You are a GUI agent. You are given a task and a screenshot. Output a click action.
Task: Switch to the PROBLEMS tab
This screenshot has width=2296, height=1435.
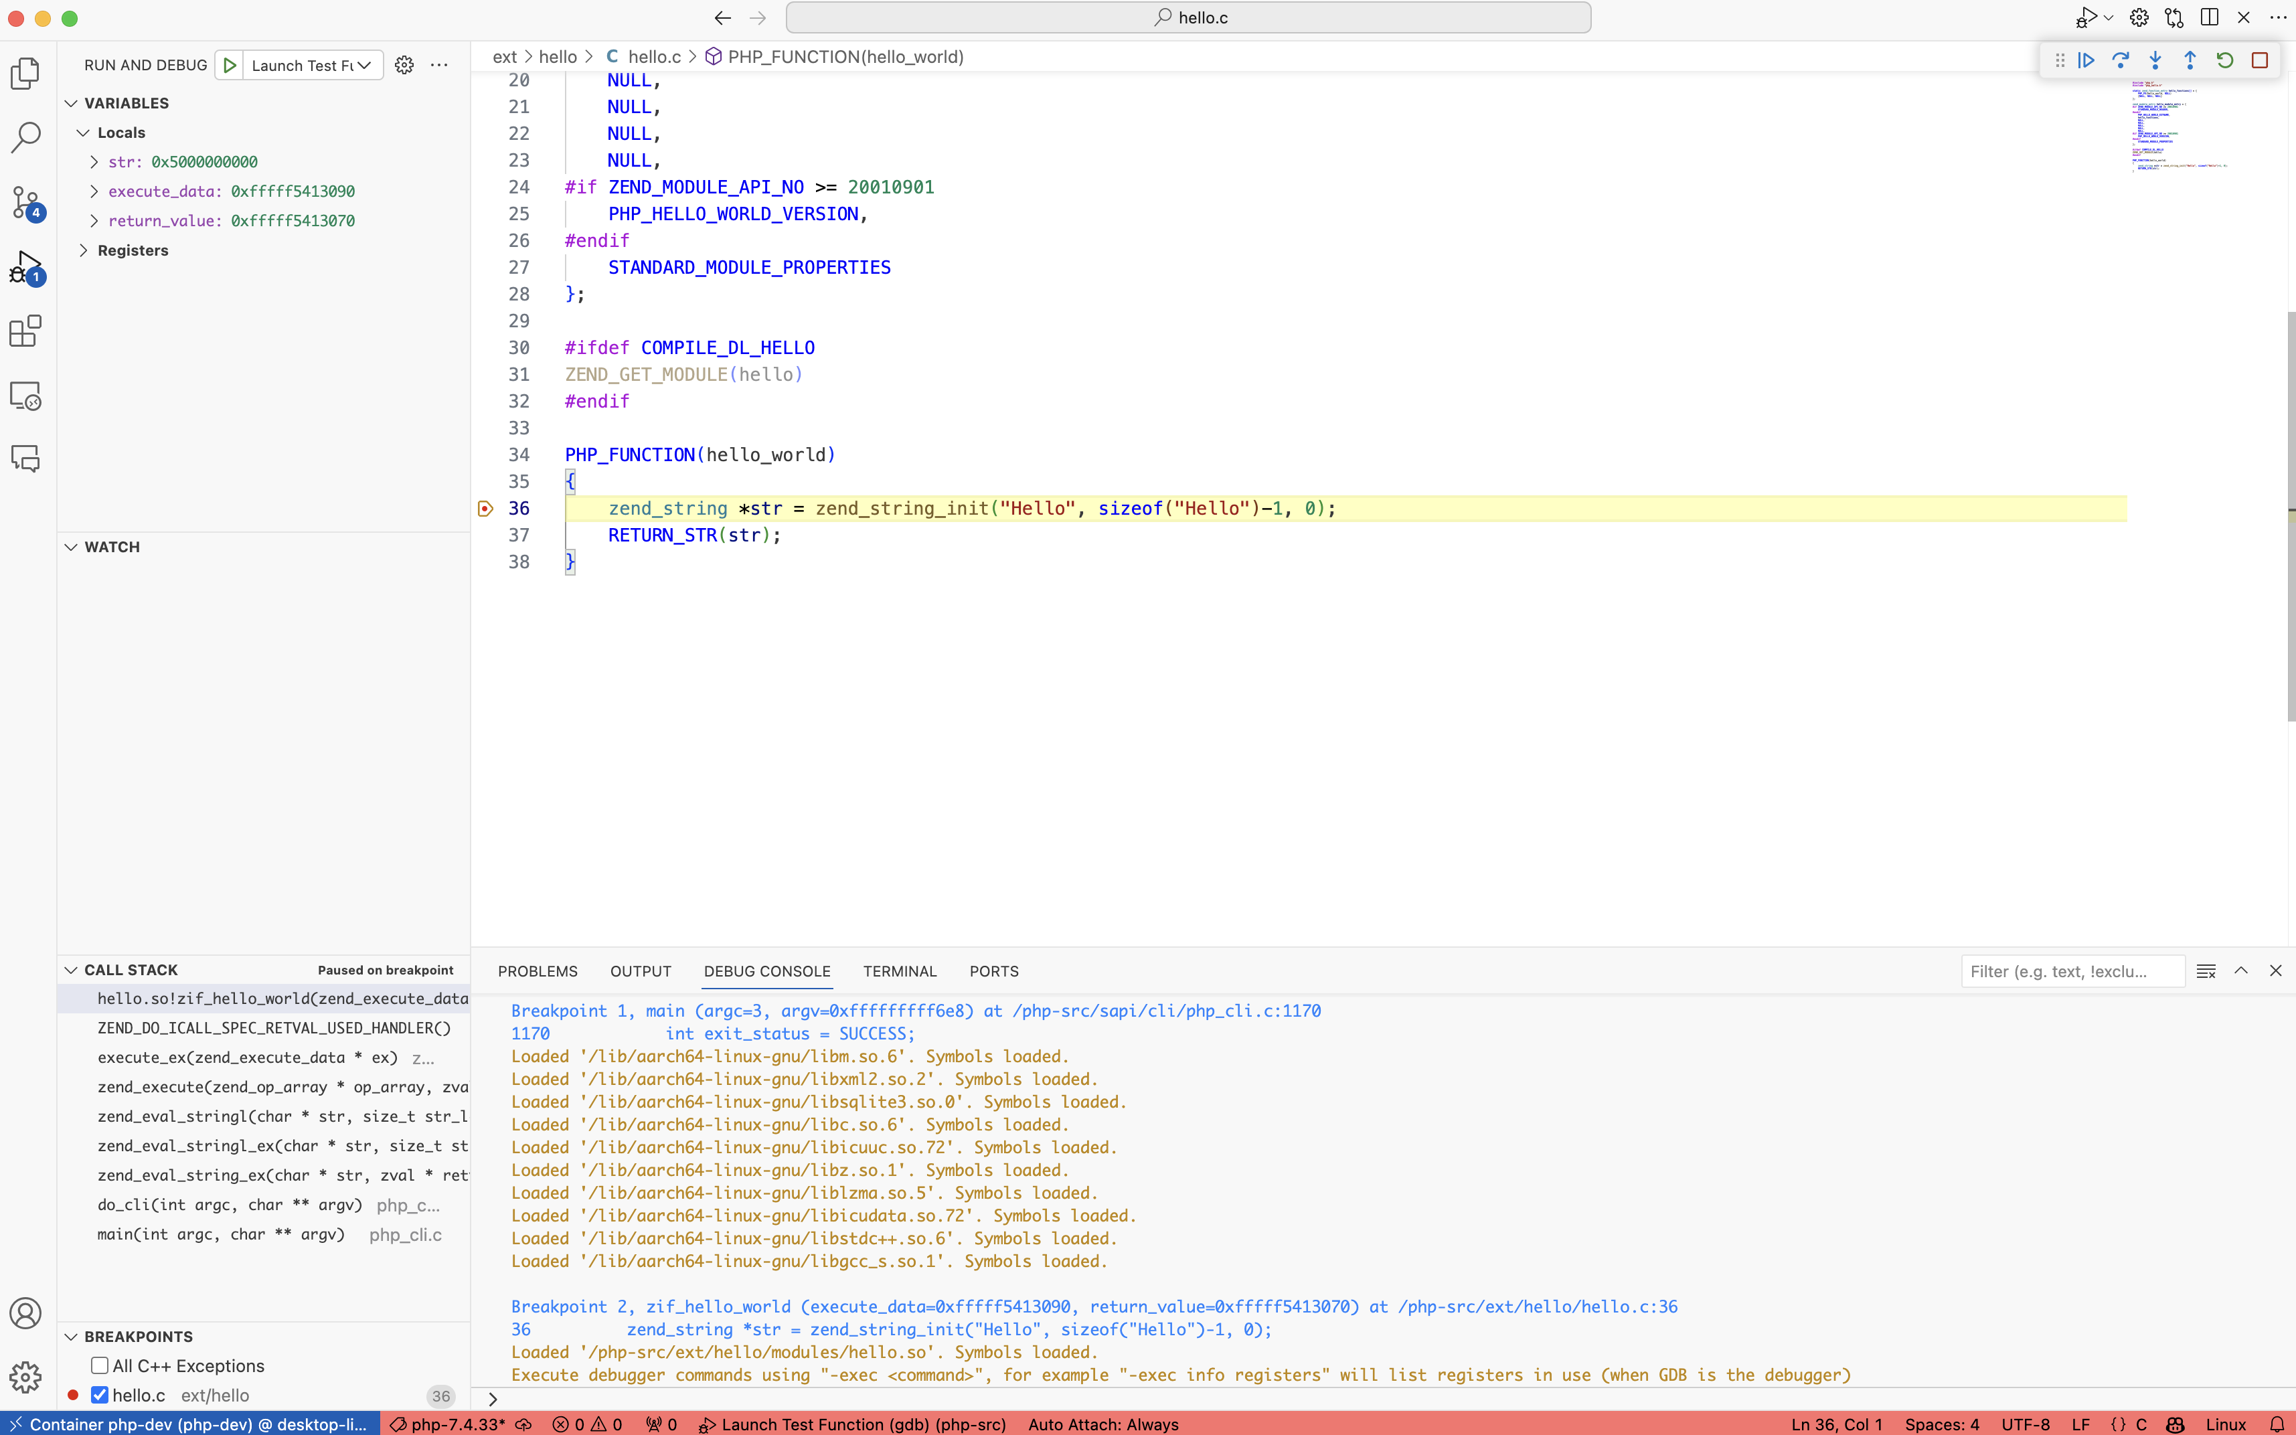coord(538,971)
